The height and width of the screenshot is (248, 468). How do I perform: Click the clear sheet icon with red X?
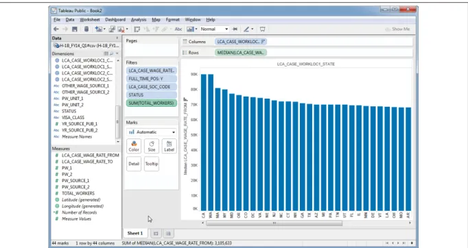pos(121,29)
